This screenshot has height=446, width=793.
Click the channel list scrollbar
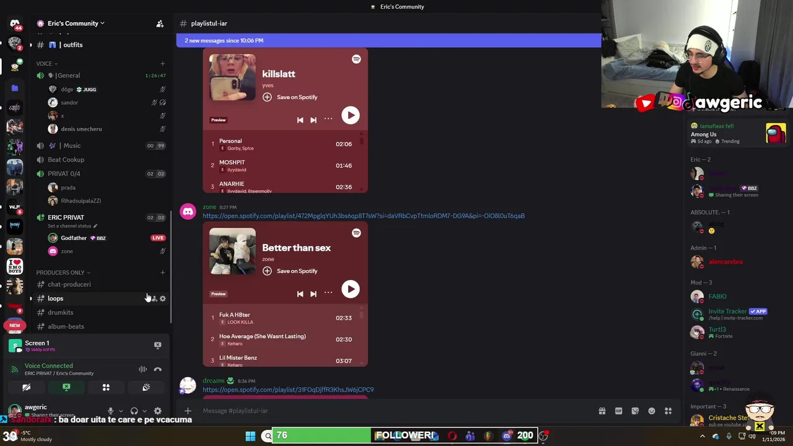point(171,266)
